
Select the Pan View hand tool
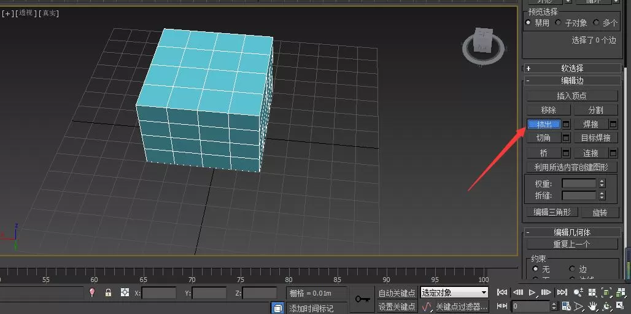[593, 306]
